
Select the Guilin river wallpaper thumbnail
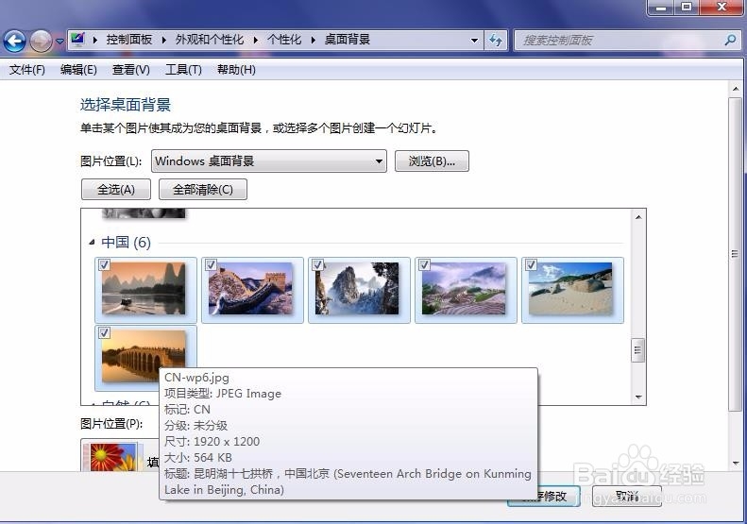click(x=144, y=289)
